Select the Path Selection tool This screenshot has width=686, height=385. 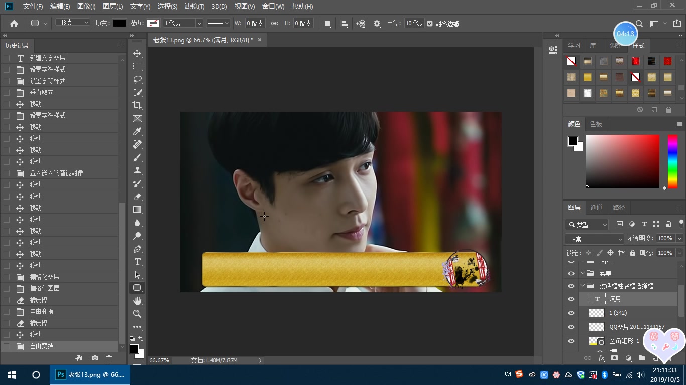pyautogui.click(x=137, y=275)
